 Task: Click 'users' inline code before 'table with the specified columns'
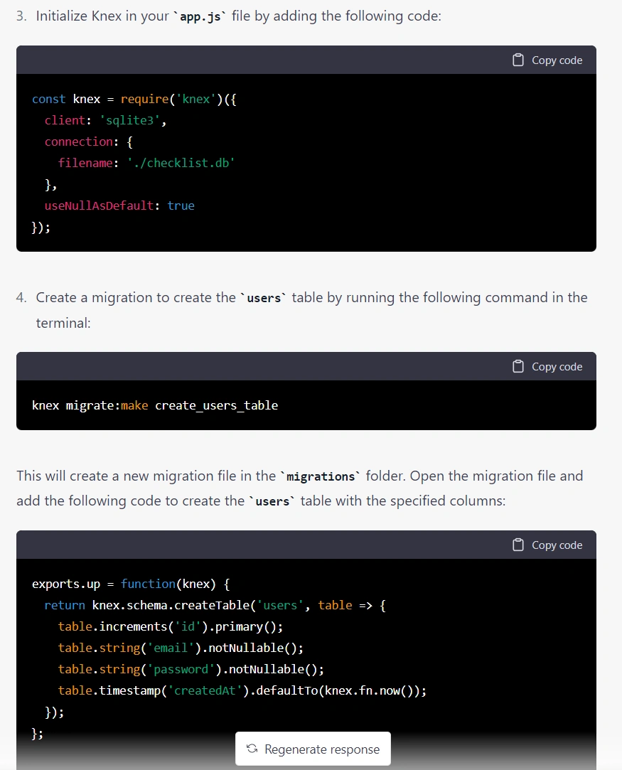click(x=272, y=501)
